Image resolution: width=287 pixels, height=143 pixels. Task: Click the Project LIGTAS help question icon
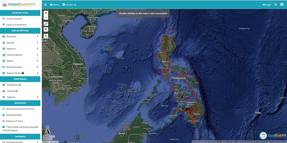[23, 73]
